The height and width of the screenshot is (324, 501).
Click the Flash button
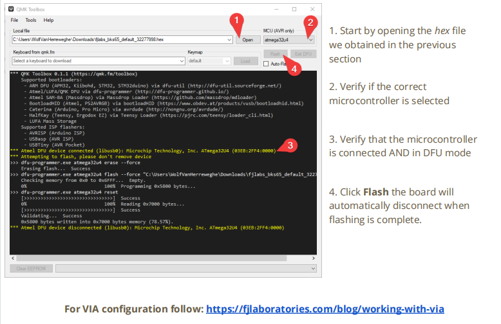point(276,54)
